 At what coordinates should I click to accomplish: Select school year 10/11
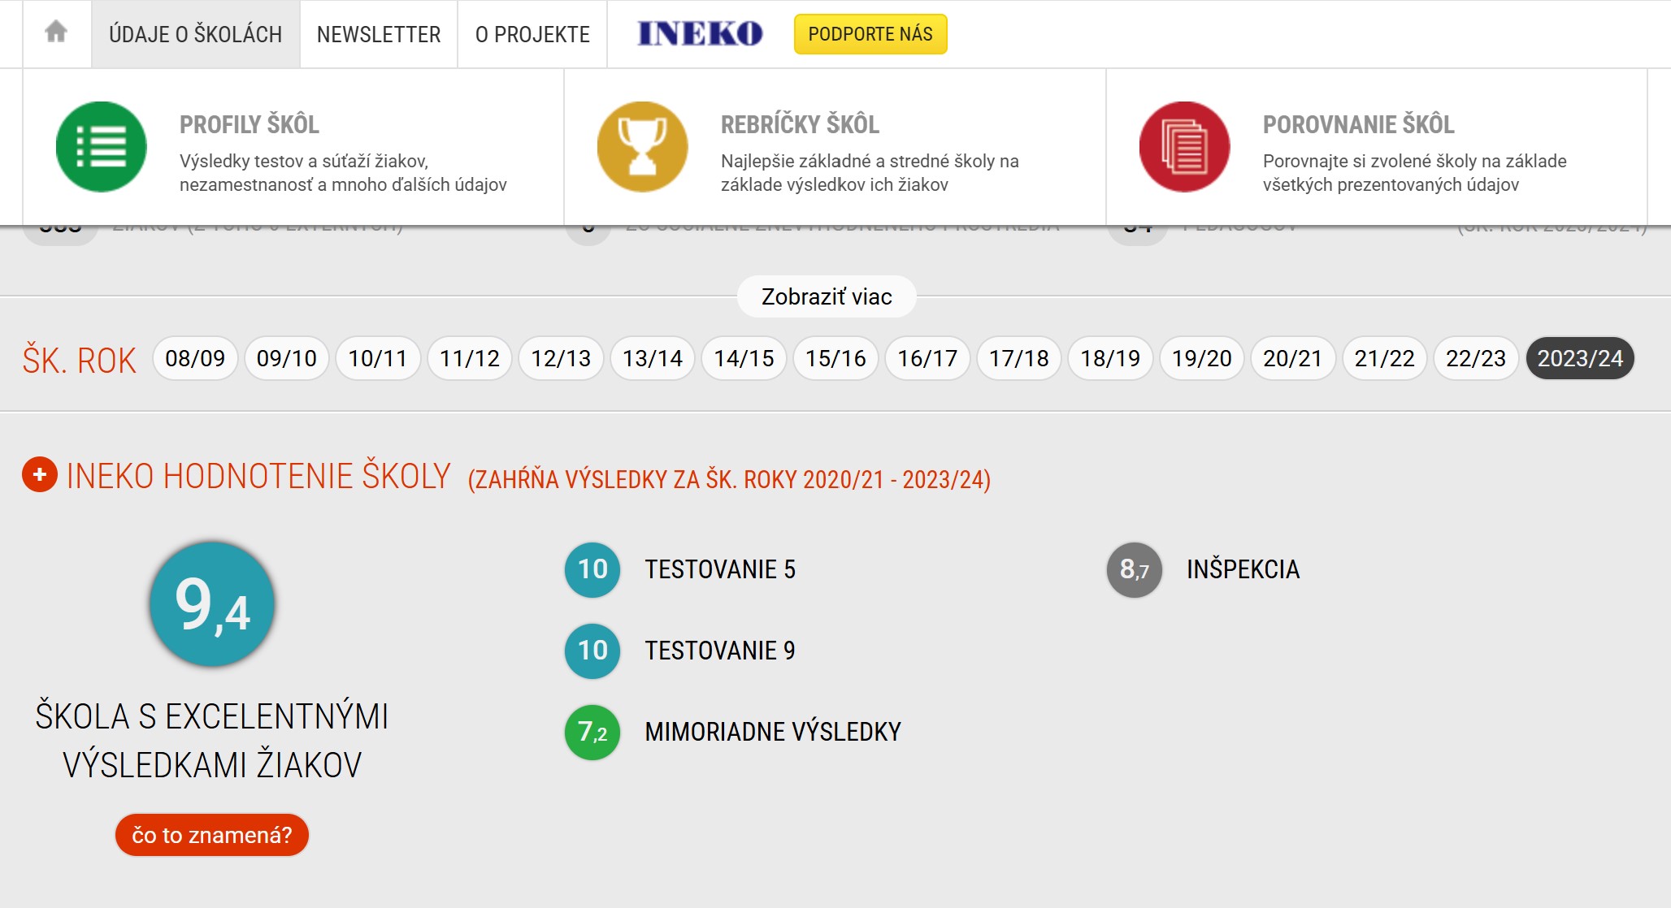pyautogui.click(x=378, y=358)
